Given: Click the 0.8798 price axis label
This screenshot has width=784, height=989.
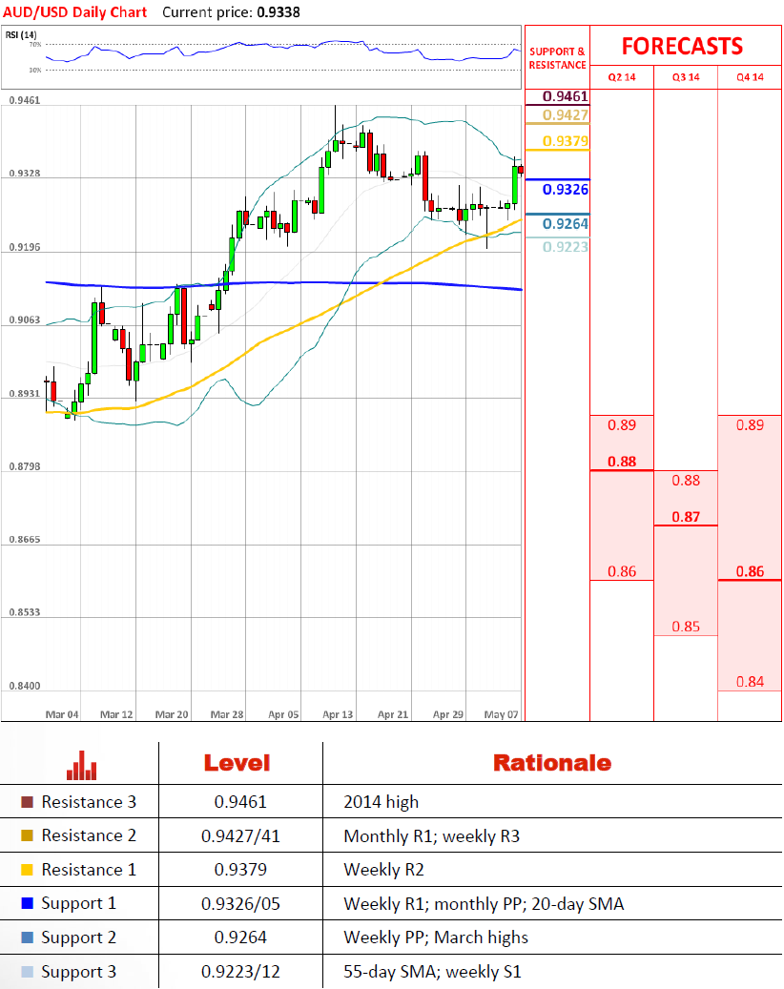Looking at the screenshot, I should (x=25, y=466).
